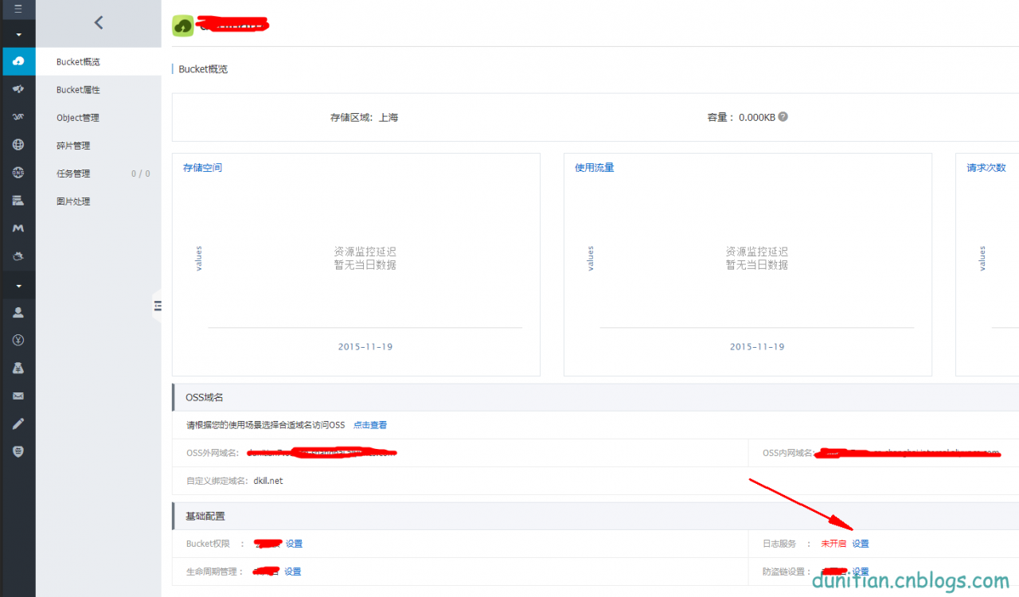Open the billing icon with yen symbol

[18, 340]
